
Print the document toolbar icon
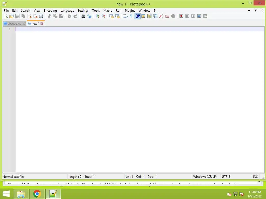[41, 16]
